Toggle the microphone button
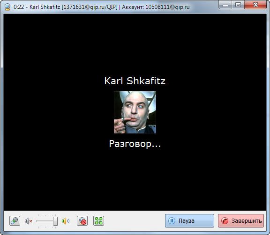Screen dimensions: 270x235 click(15, 221)
